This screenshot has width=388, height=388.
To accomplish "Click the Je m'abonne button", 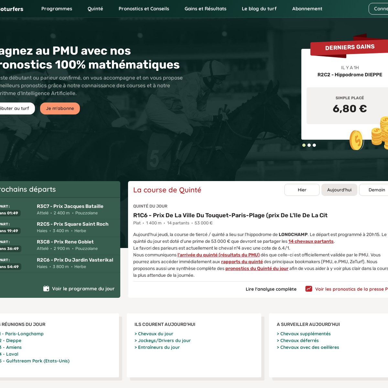I will click(60, 108).
